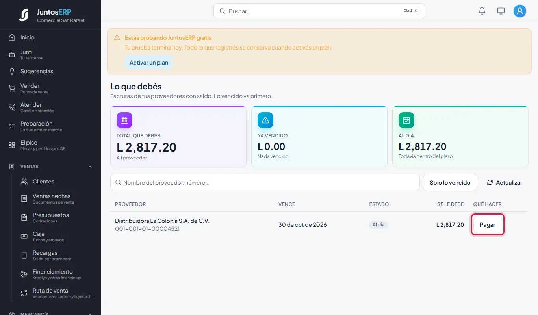This screenshot has height=315, width=538.
Task: Click the PROVEEDOR column header
Action: click(130, 204)
